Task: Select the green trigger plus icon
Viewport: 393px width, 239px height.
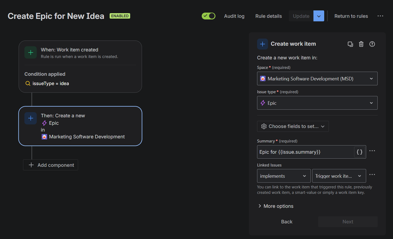Action: [x=31, y=52]
